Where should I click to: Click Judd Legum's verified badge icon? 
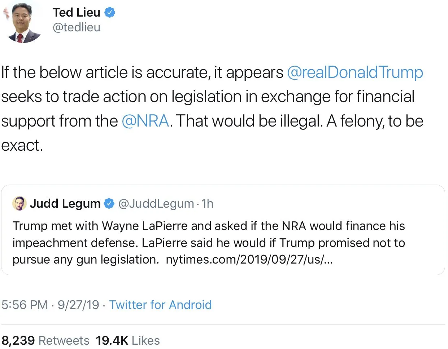click(109, 204)
